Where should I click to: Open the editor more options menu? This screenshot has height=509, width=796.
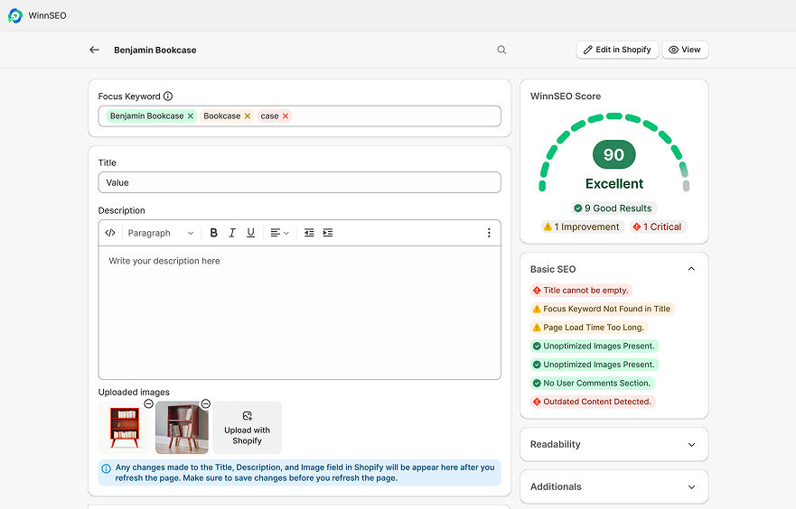pos(489,233)
